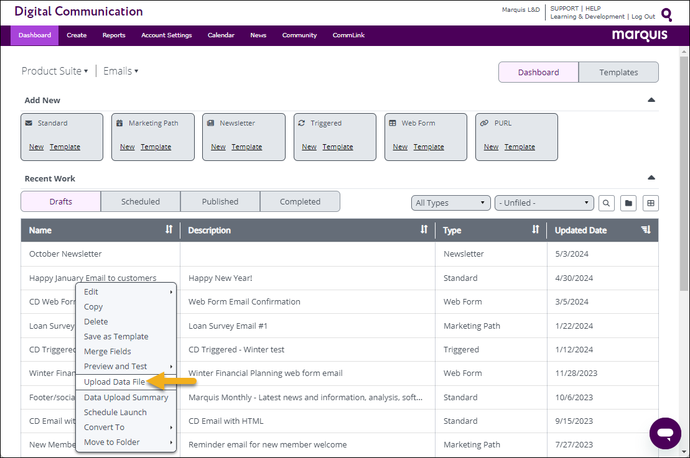
Task: Expand the Move to Folder submenu
Action: click(x=126, y=442)
